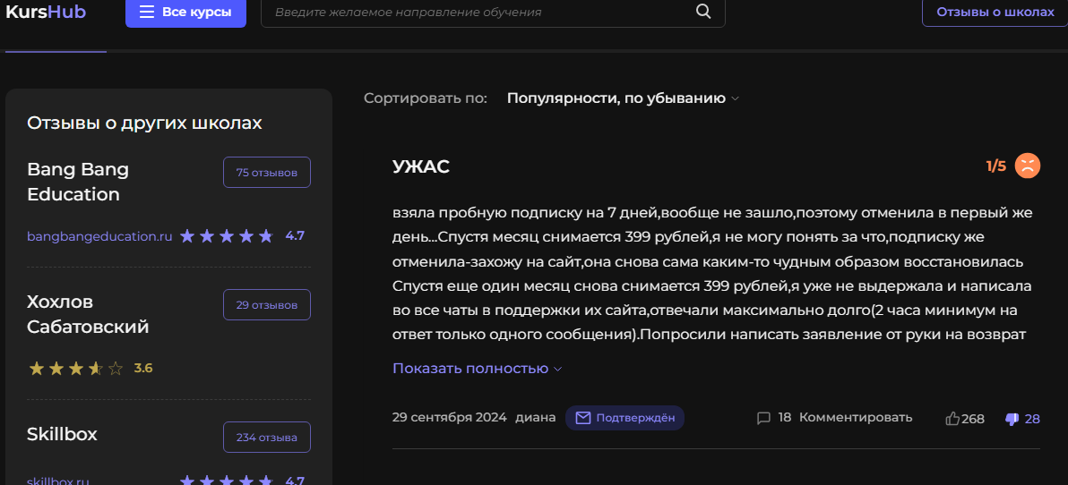Open 234 отзыва button
Image resolution: width=1068 pixels, height=485 pixels.
[266, 438]
